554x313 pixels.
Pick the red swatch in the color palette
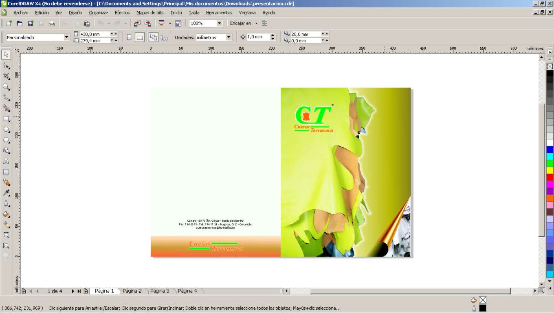point(550,177)
